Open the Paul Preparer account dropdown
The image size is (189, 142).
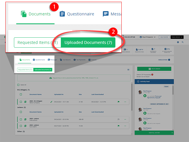tap(148, 37)
